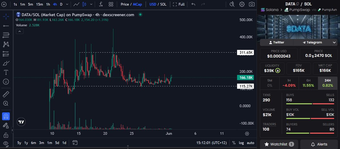Switch chart currency to SOL
The width and height of the screenshot is (340, 149).
tap(163, 4)
